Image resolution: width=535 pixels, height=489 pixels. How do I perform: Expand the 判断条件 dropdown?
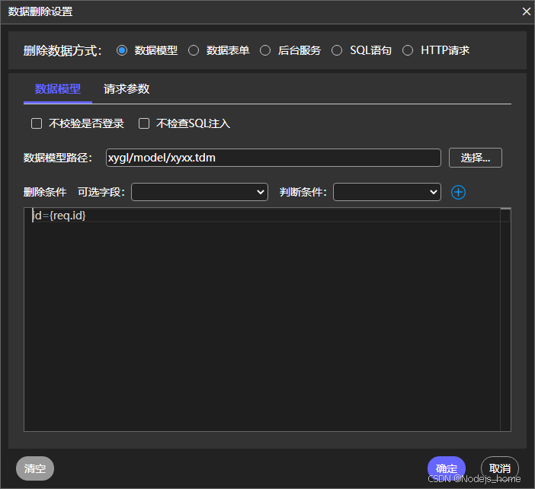pyautogui.click(x=387, y=192)
